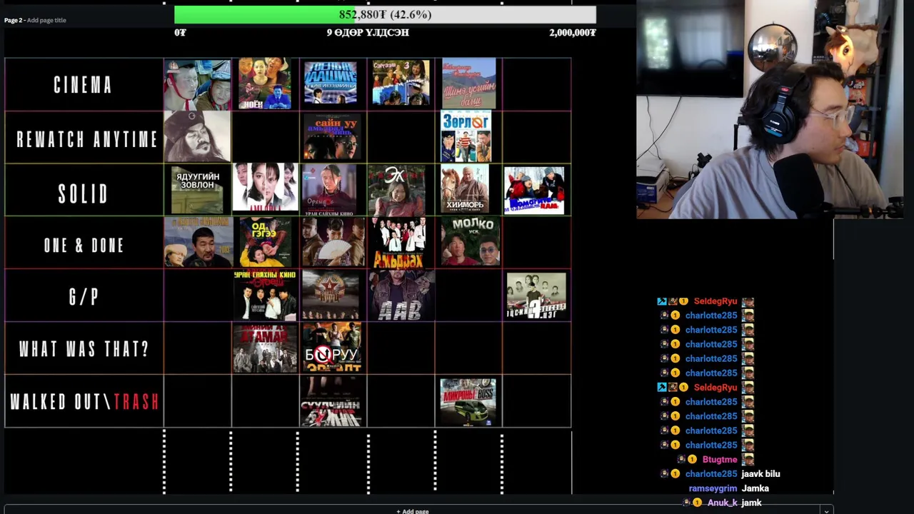Select the two men in hats poster in Cinema
The height and width of the screenshot is (514, 914).
197,84
